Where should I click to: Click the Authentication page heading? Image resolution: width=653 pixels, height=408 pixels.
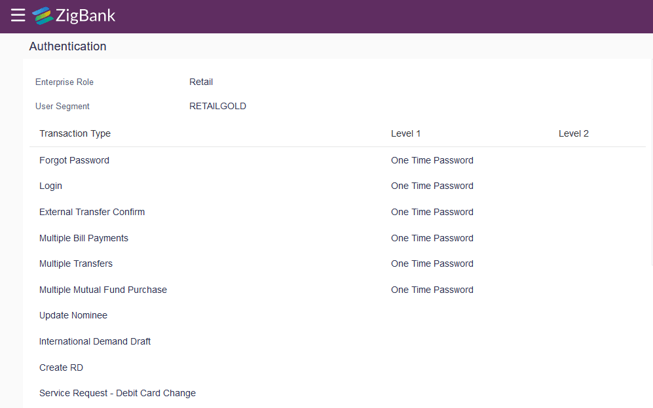(x=67, y=46)
